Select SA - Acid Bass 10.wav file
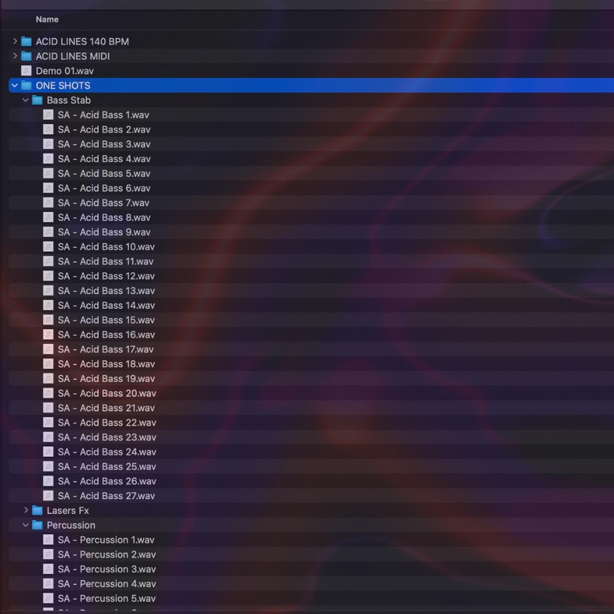Viewport: 614px width, 614px height. (x=106, y=247)
